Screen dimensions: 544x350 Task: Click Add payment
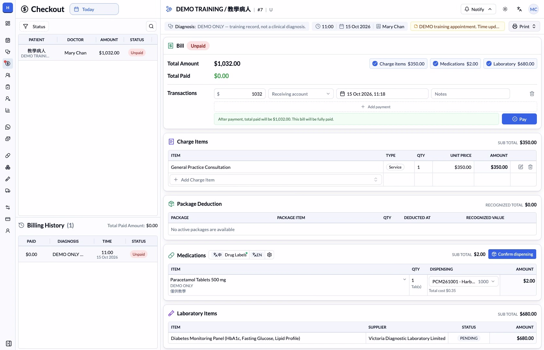tap(376, 107)
